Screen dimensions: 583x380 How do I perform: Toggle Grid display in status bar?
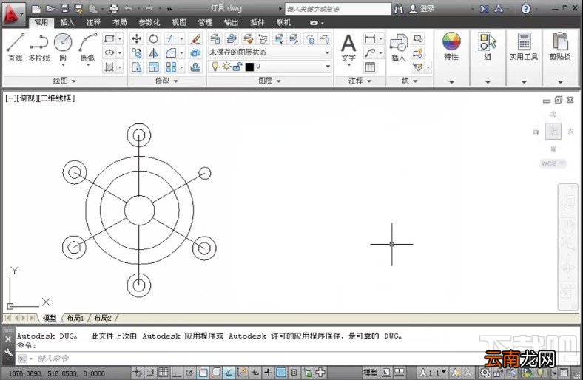pyautogui.click(x=163, y=372)
